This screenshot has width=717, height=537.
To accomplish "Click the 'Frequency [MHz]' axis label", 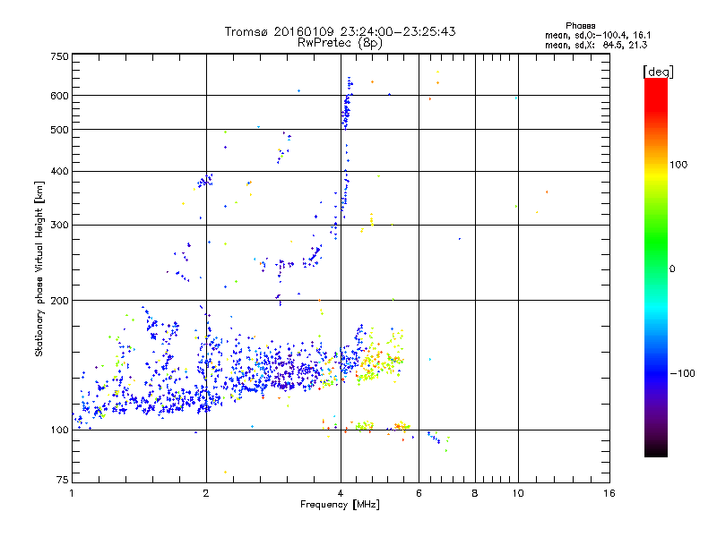I will click(340, 505).
